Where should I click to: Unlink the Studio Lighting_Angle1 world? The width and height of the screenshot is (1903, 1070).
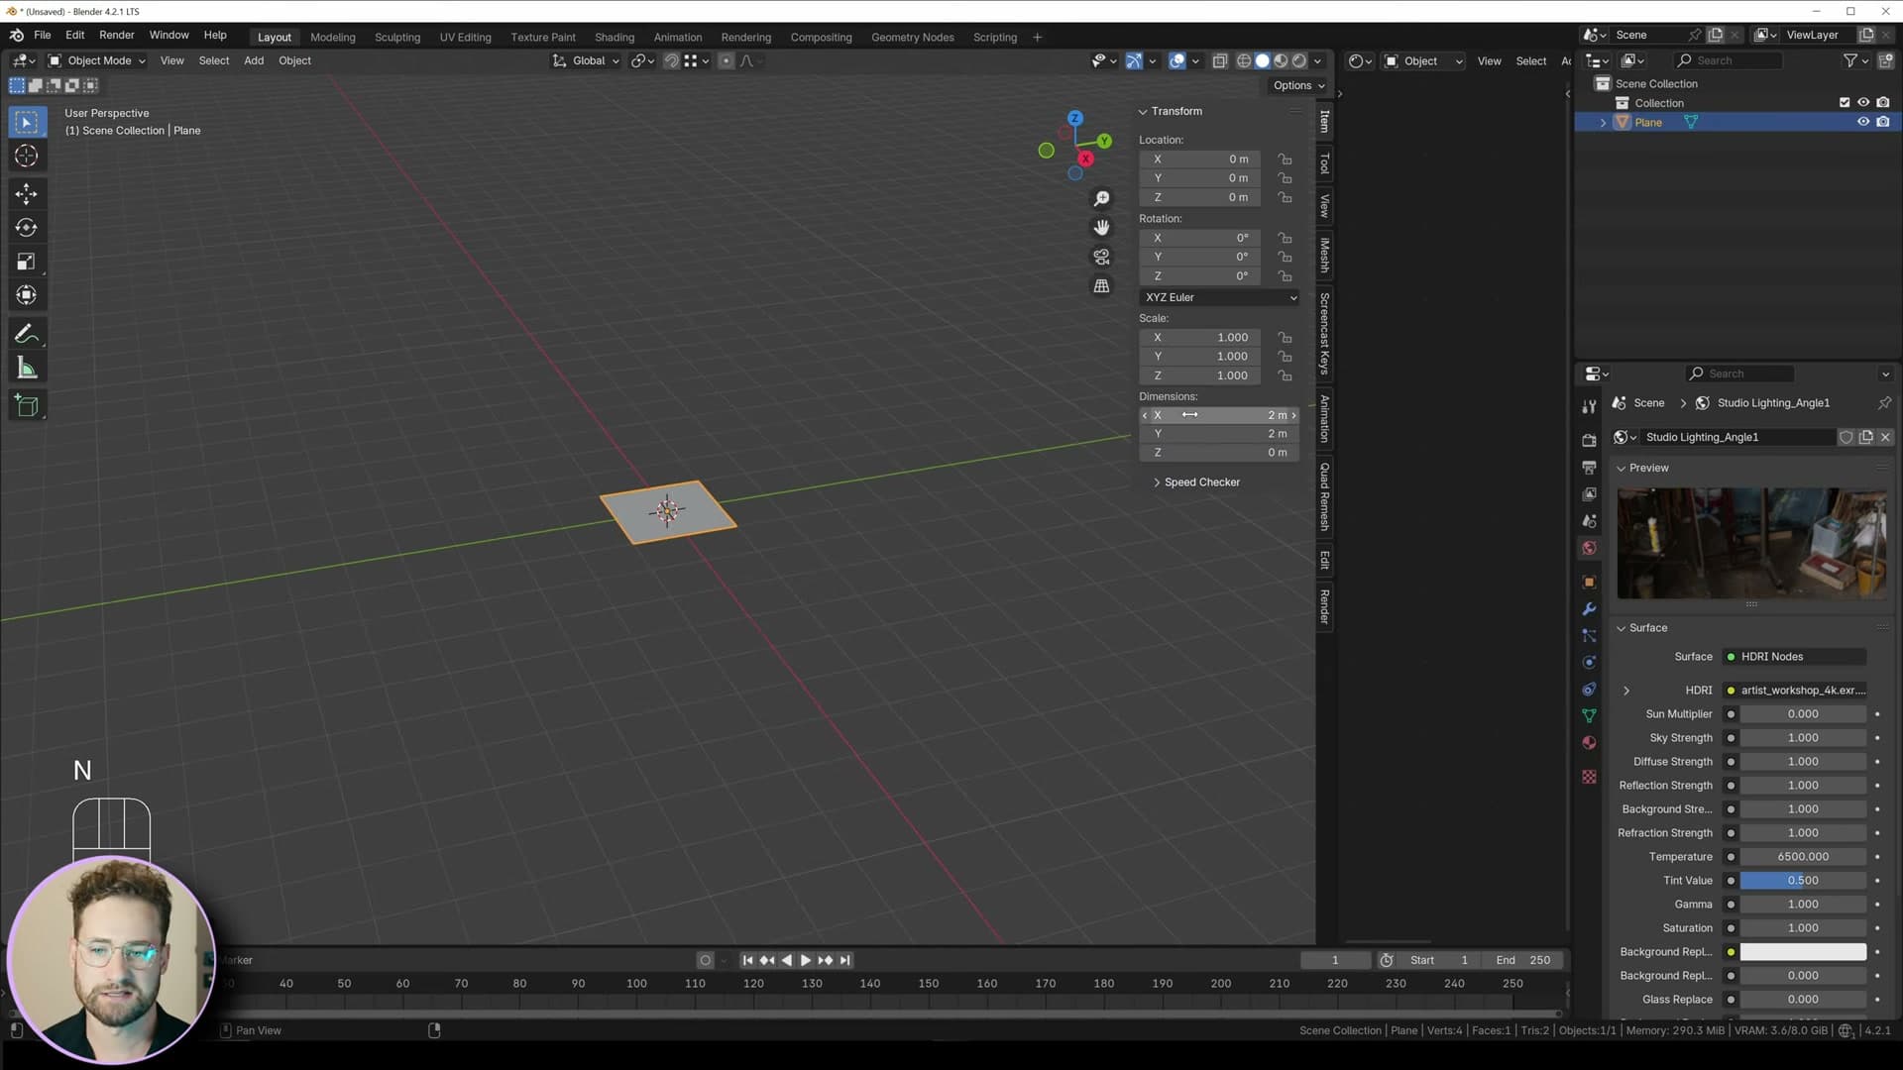[x=1885, y=437]
